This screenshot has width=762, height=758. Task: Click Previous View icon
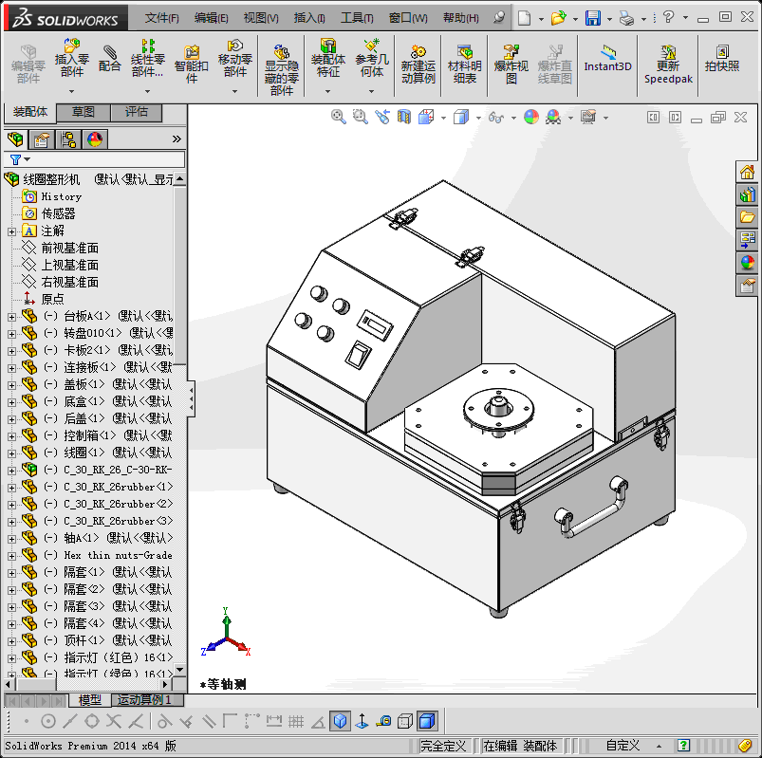pyautogui.click(x=382, y=117)
